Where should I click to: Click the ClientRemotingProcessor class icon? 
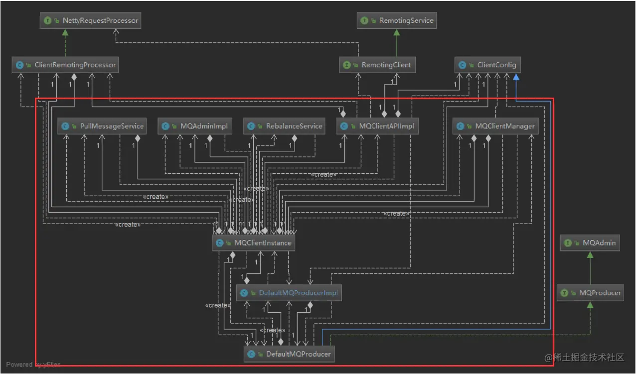point(20,65)
